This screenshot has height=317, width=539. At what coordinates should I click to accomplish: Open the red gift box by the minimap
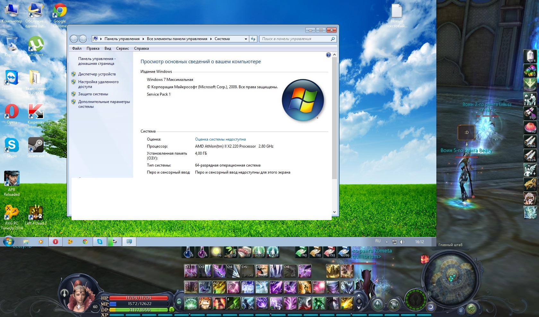pyautogui.click(x=425, y=259)
